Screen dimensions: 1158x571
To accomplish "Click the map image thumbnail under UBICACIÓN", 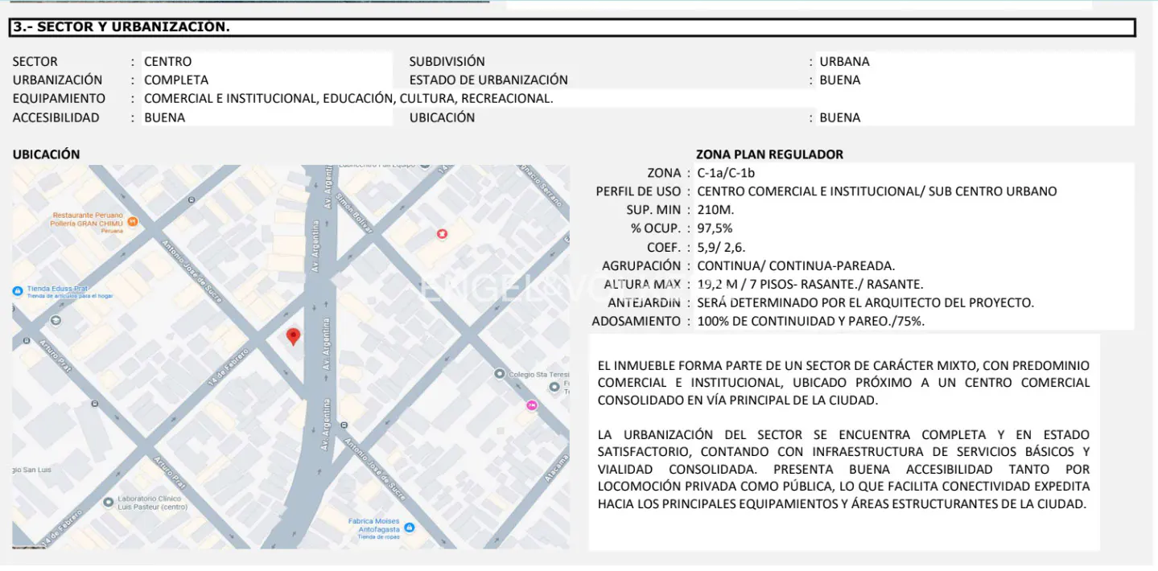I will [291, 357].
